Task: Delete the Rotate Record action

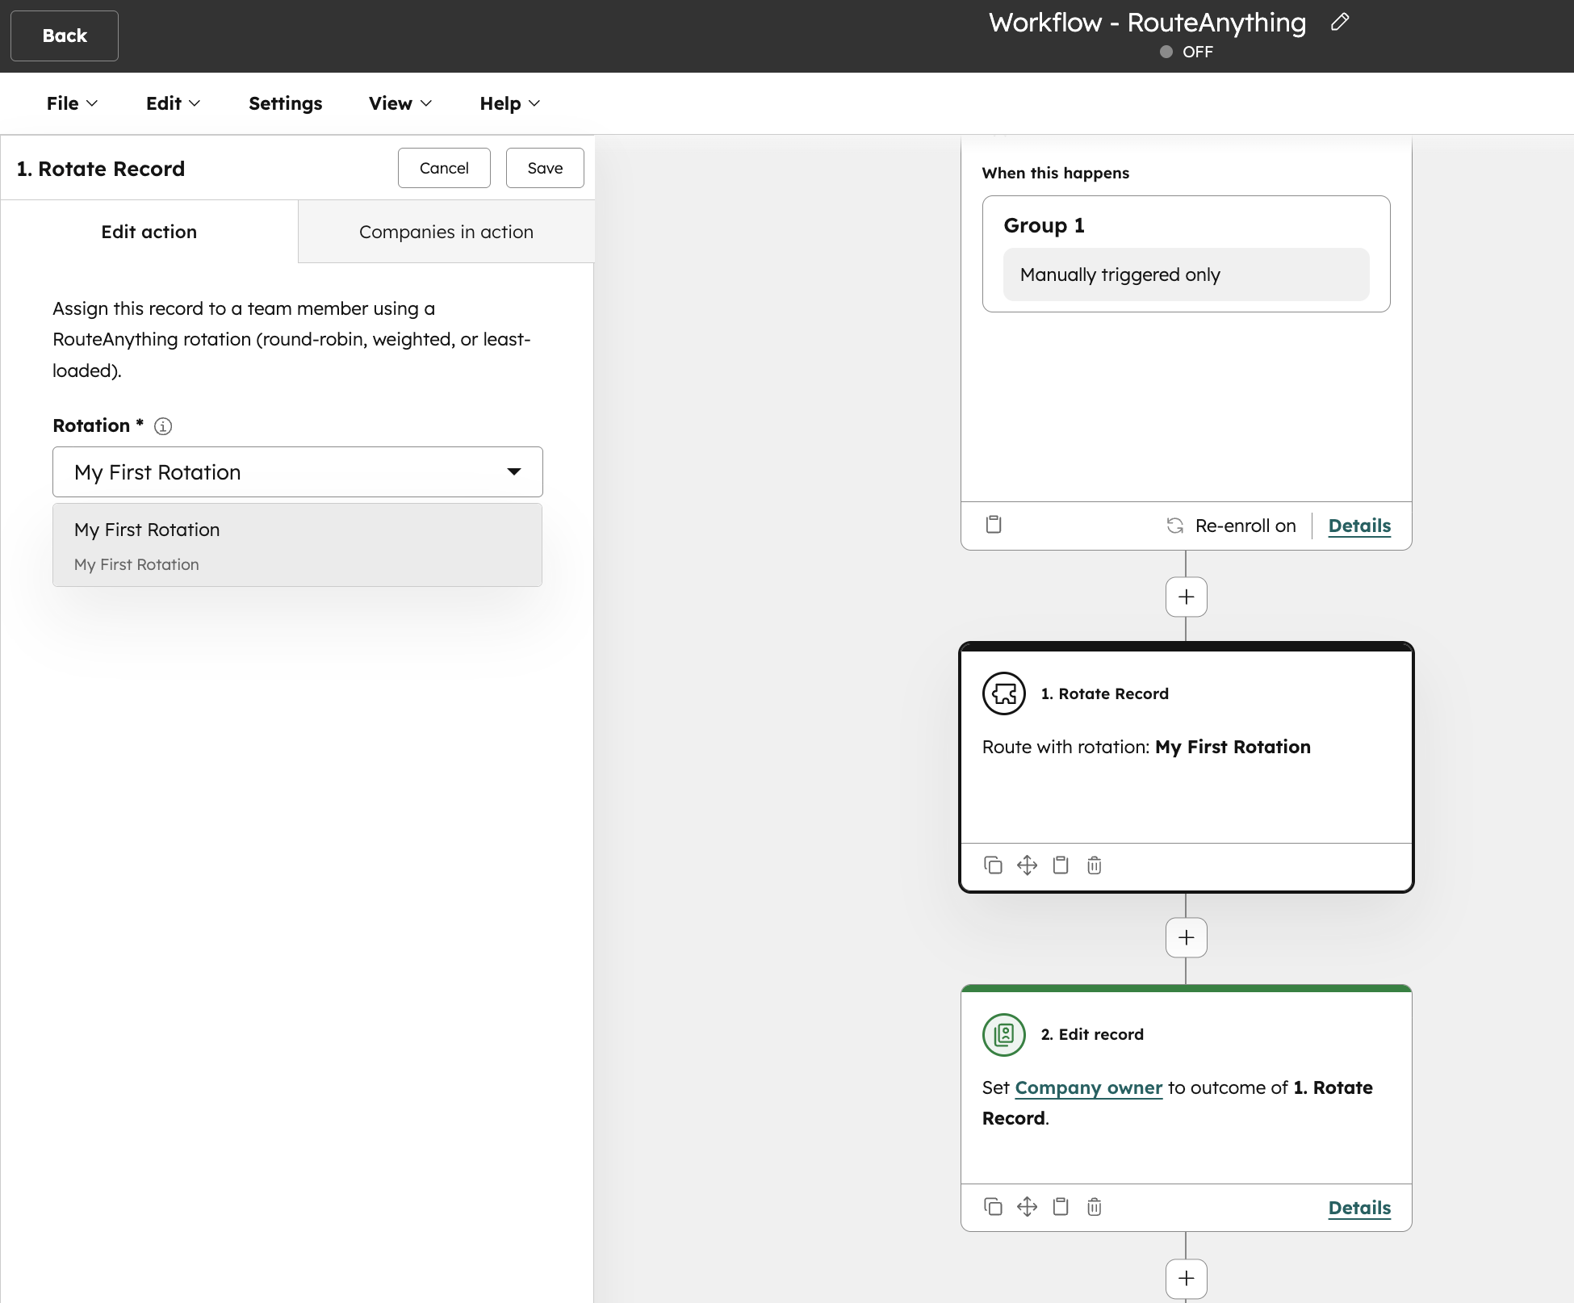Action: tap(1094, 865)
